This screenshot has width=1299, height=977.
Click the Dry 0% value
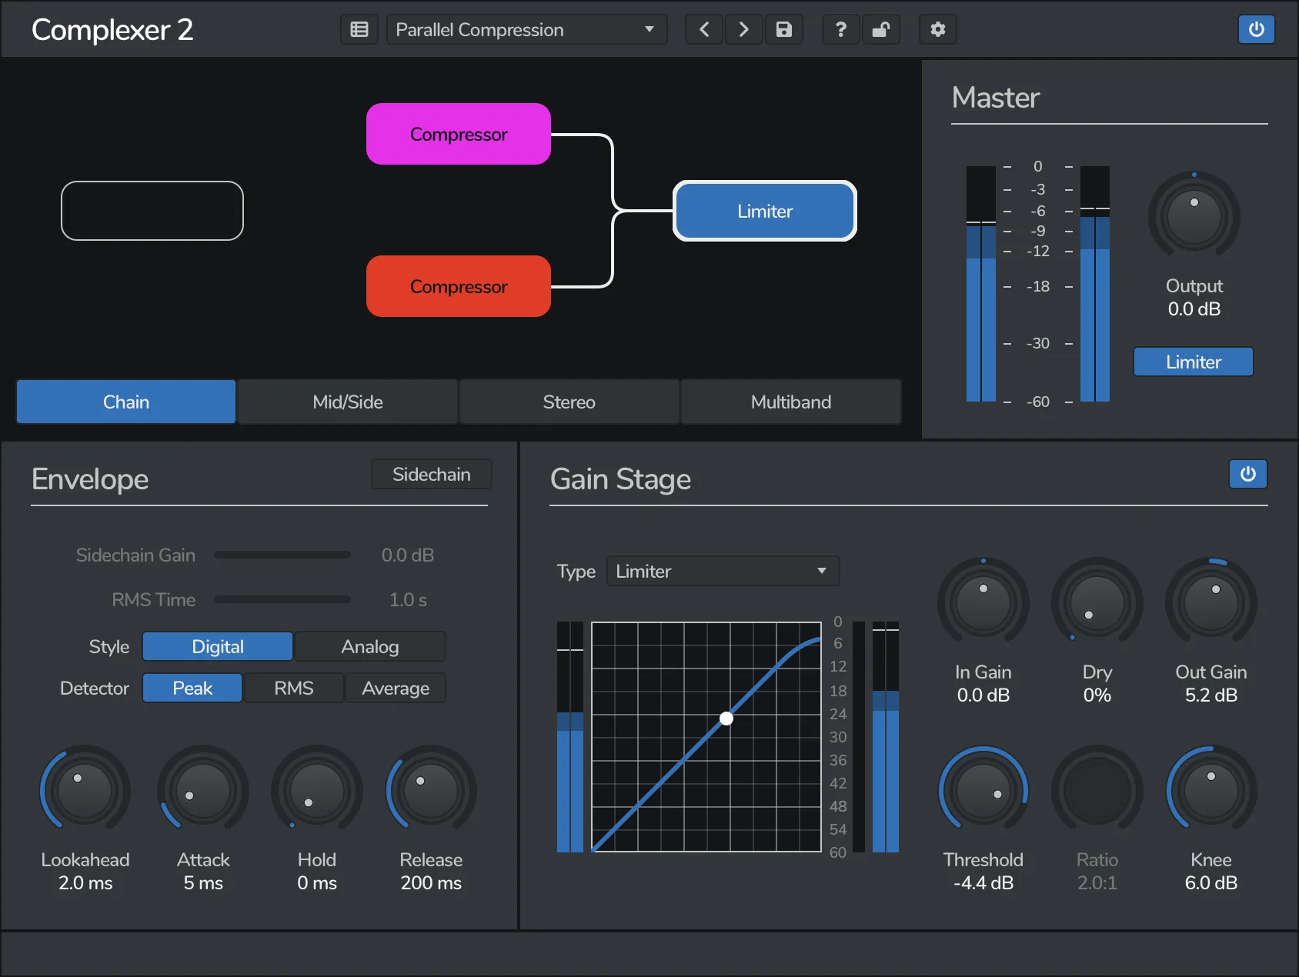coord(1097,695)
